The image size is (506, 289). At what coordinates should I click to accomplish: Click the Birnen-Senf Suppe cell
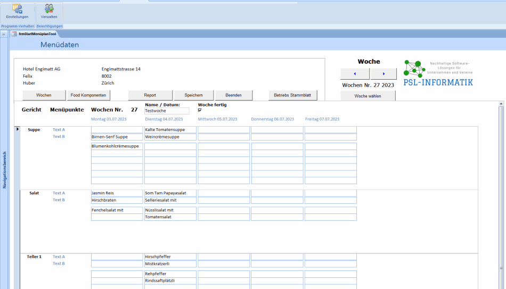point(117,137)
